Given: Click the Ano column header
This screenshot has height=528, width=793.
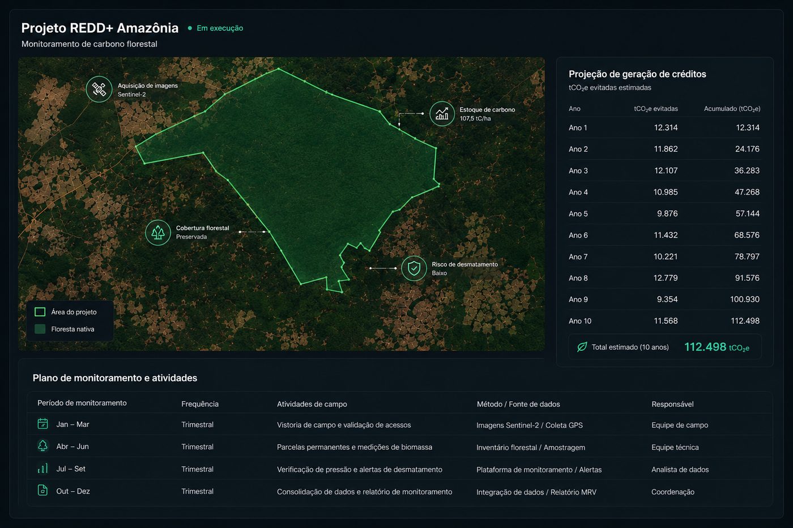Looking at the screenshot, I should 574,109.
